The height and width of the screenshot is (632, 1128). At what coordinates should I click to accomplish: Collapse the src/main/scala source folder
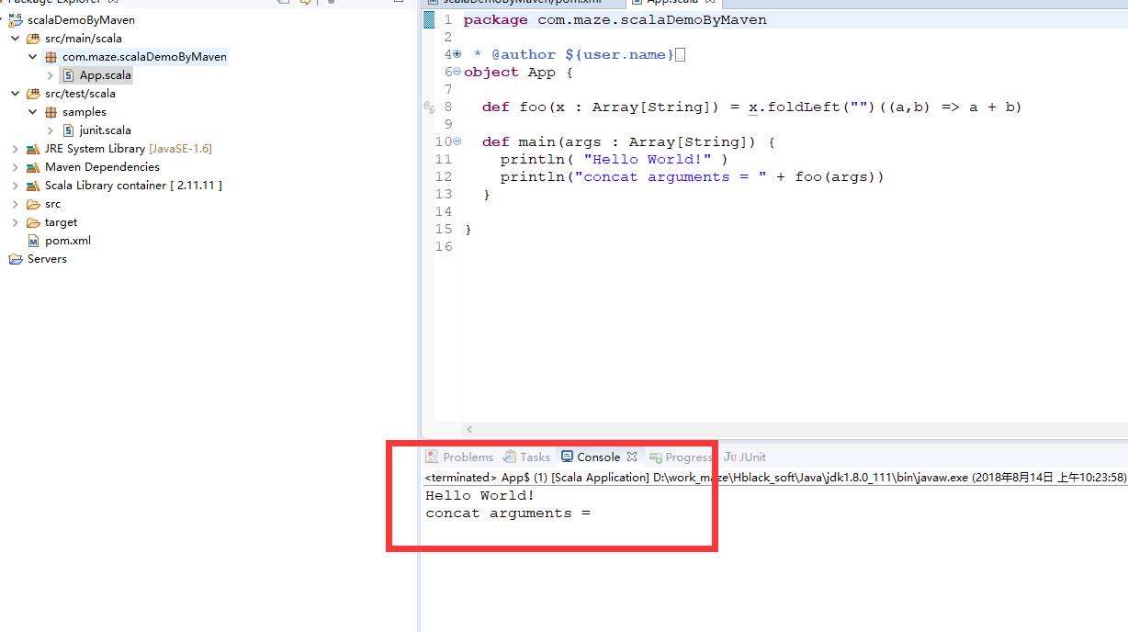pyautogui.click(x=16, y=39)
